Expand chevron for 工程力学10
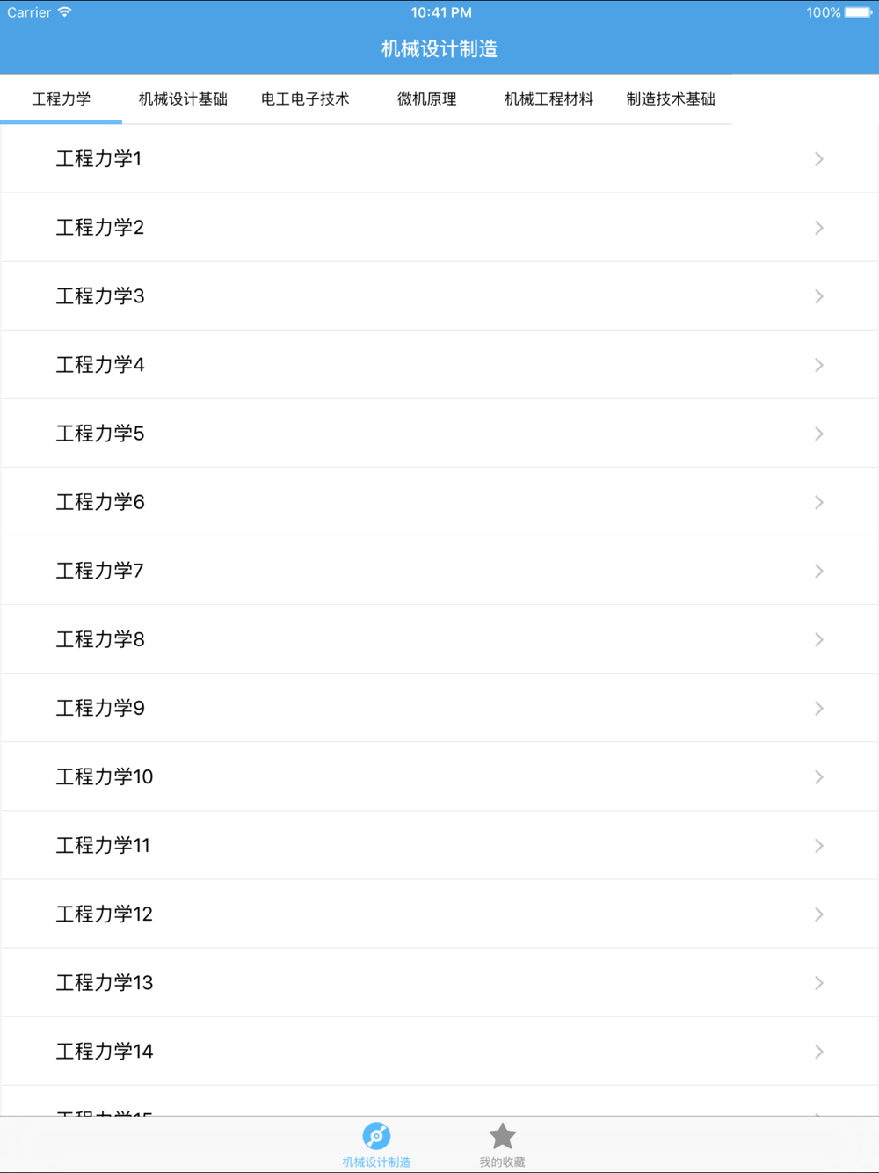 [x=818, y=776]
